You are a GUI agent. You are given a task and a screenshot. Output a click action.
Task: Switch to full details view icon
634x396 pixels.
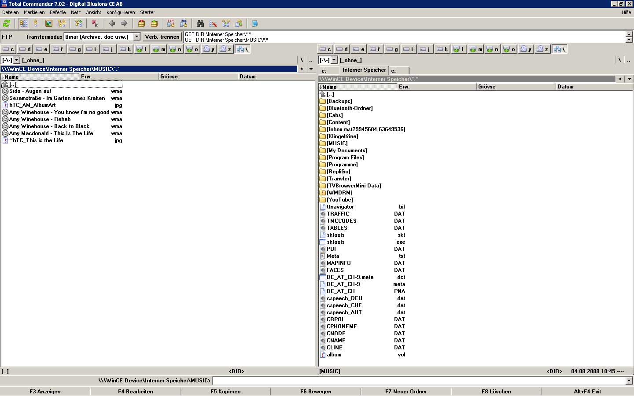36,23
